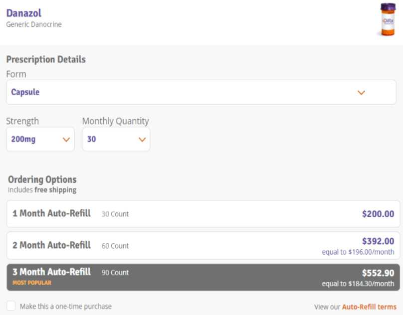Screen dimensions: 403x315
Task: Click the Danazol pill bottle image
Action: (x=388, y=20)
